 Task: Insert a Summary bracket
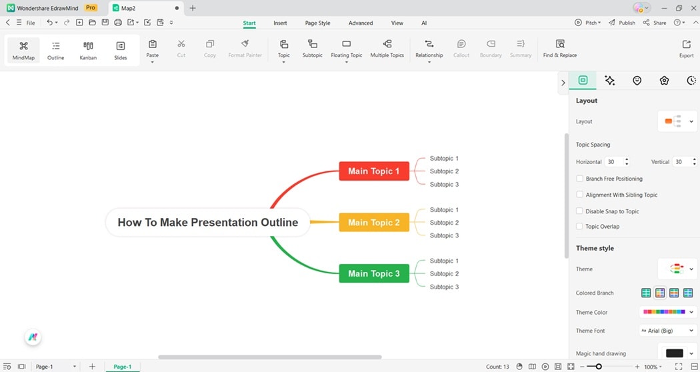click(521, 48)
